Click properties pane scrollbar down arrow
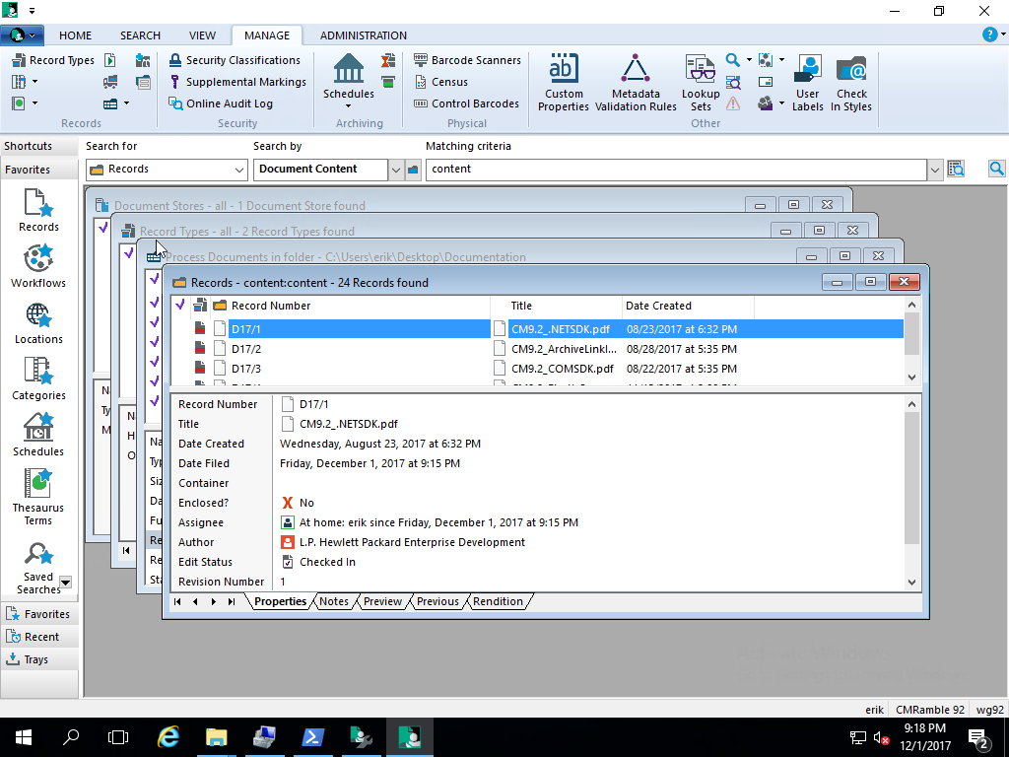1009x757 pixels. [x=911, y=582]
